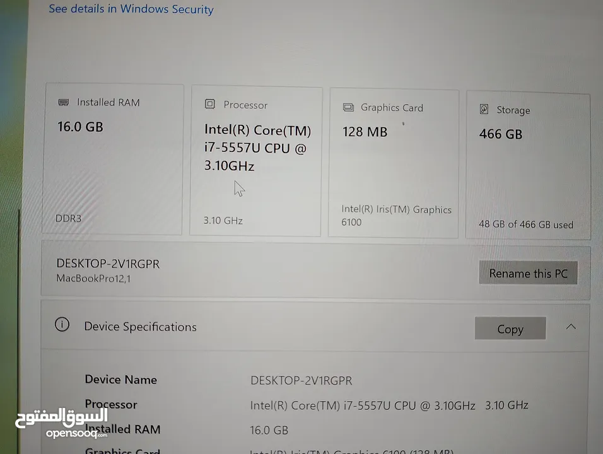The image size is (603, 454).
Task: Click the Device Specifications info icon
Action: [x=62, y=325]
